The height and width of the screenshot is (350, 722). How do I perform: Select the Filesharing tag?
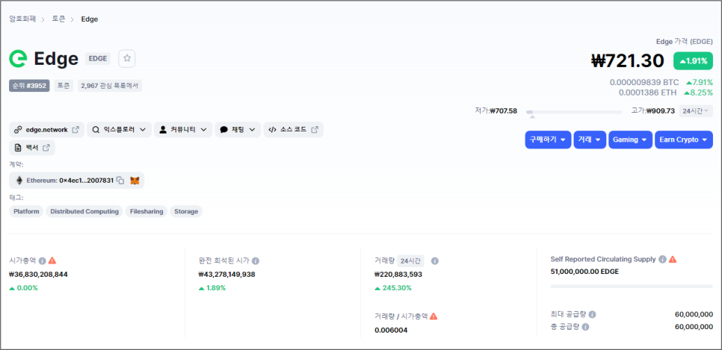(146, 211)
